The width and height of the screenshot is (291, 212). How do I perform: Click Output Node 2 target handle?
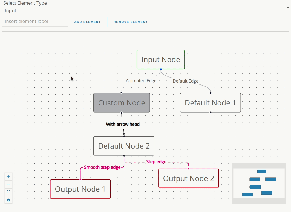(189, 169)
